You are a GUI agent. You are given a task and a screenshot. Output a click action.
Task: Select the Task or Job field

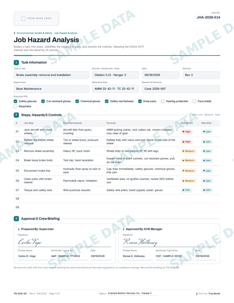[51, 75]
